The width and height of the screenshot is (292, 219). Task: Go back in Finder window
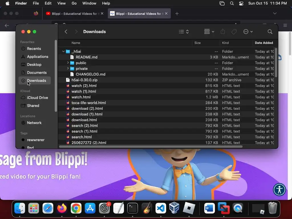pos(66,32)
